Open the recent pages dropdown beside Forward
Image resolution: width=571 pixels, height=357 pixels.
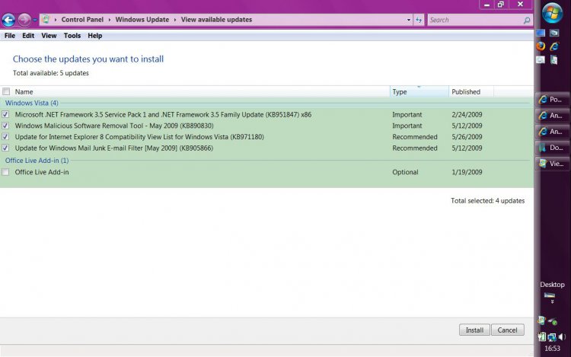point(34,20)
